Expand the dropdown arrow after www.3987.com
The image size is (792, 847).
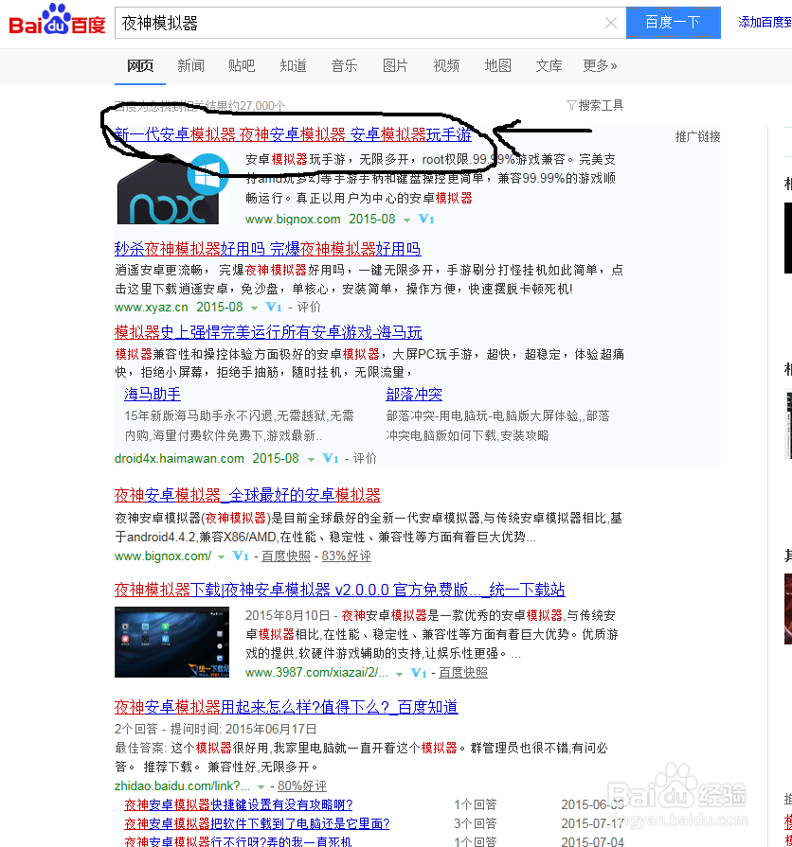[x=399, y=674]
